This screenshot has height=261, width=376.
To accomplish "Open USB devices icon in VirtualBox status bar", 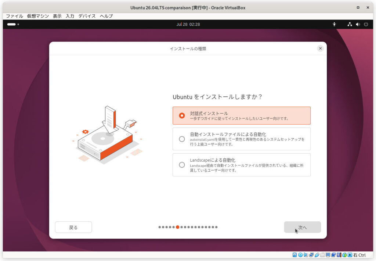I will (x=317, y=255).
